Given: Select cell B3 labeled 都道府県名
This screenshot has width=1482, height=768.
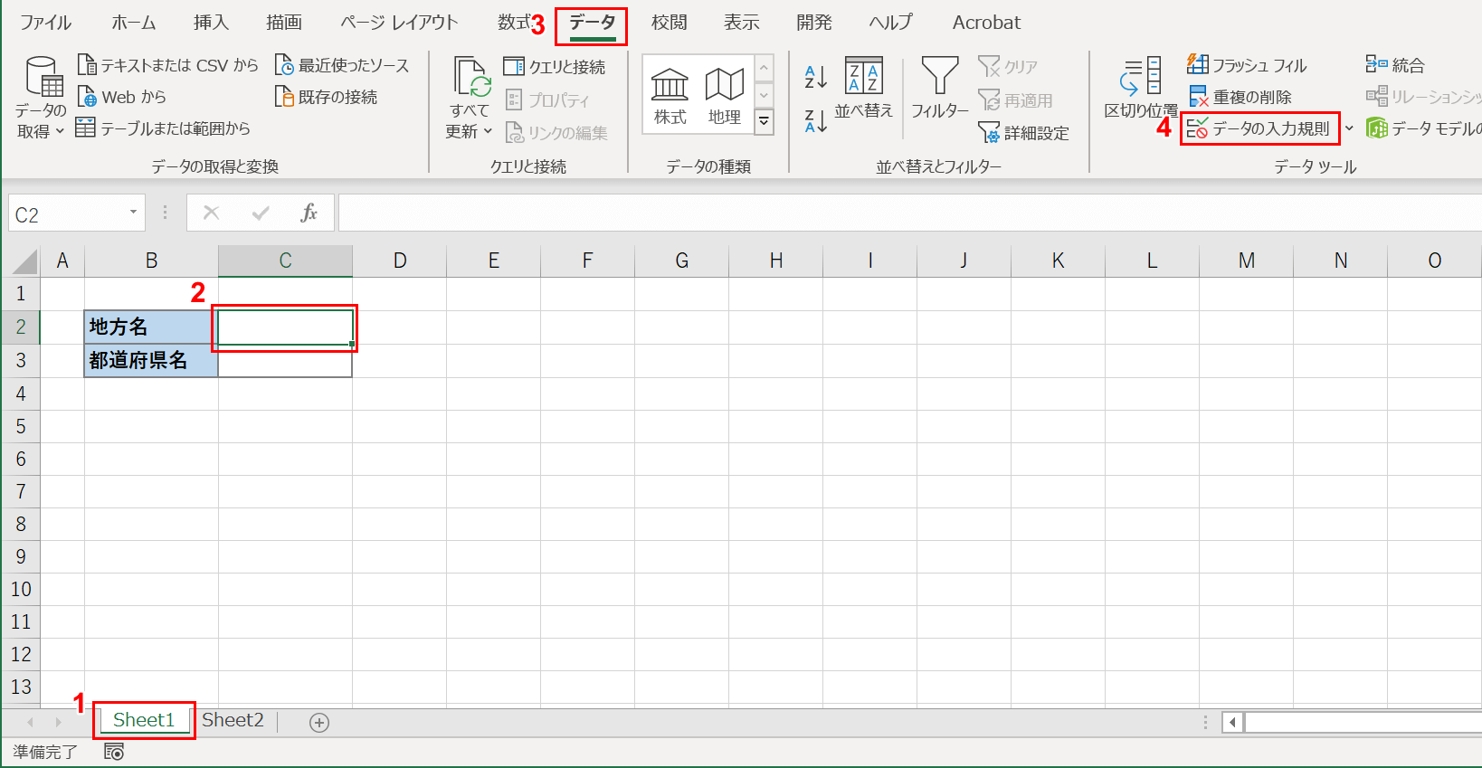Looking at the screenshot, I should (151, 360).
